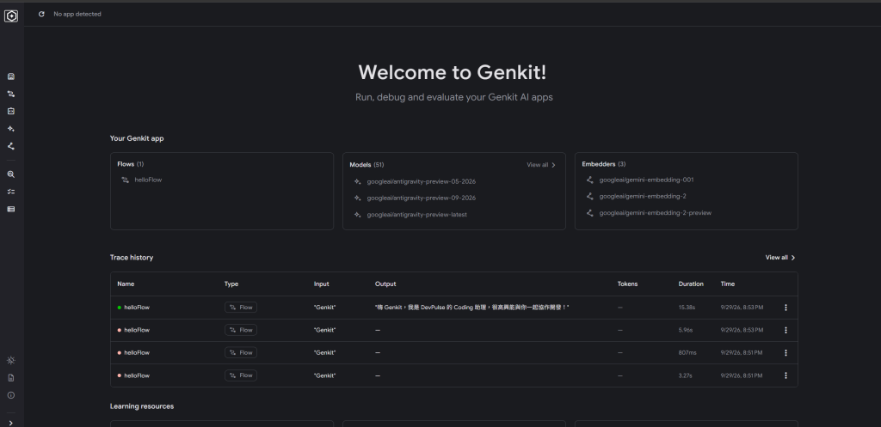Click the Name column header
This screenshot has height=427, width=881.
click(x=126, y=284)
